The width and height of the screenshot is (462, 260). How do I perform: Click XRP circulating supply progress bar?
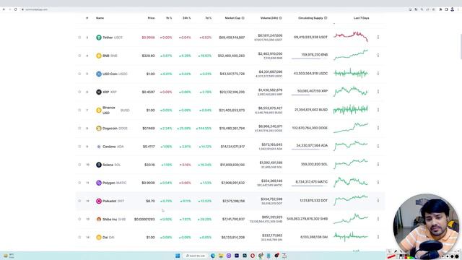tap(310, 95)
